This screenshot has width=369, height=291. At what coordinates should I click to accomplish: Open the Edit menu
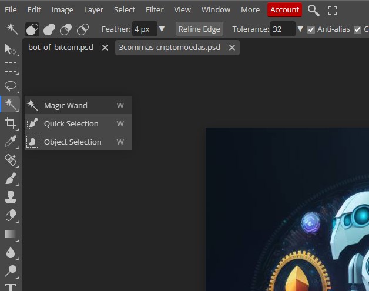click(x=34, y=9)
